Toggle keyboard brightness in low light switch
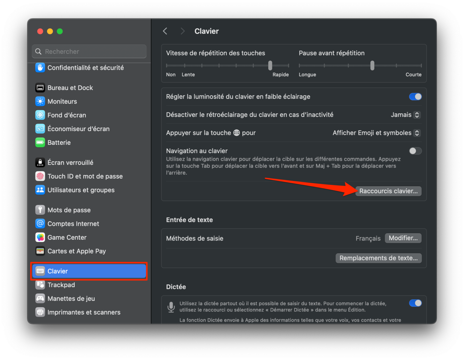464x360 pixels. click(415, 97)
